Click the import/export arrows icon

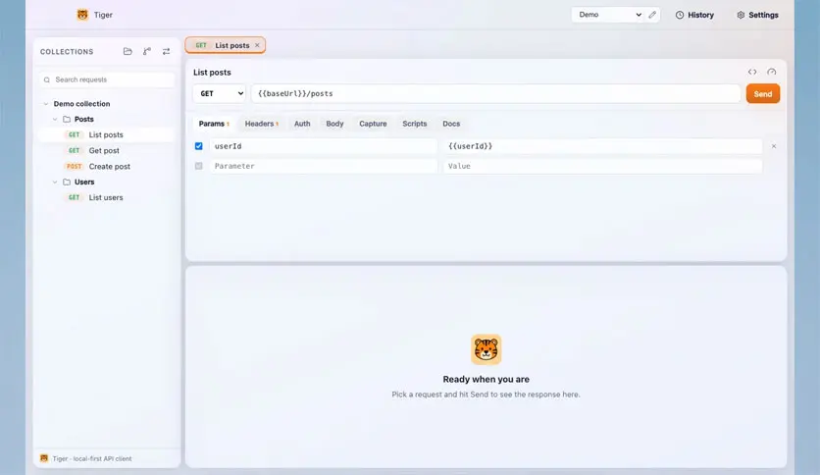pos(166,51)
